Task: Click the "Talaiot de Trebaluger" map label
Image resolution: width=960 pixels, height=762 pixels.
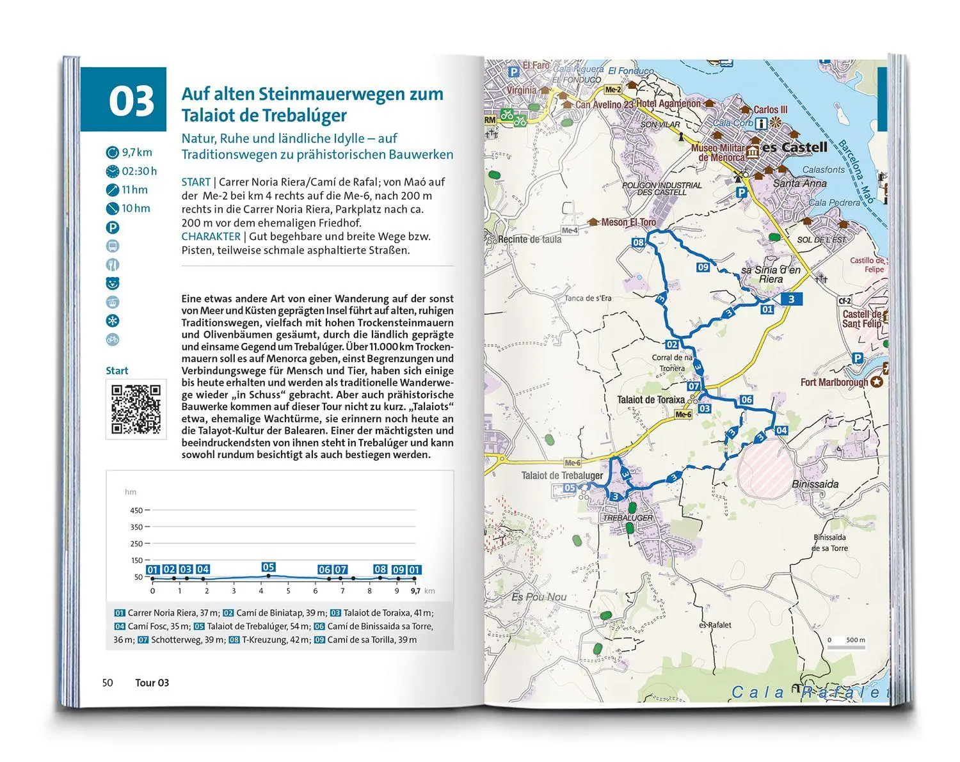Action: click(562, 475)
